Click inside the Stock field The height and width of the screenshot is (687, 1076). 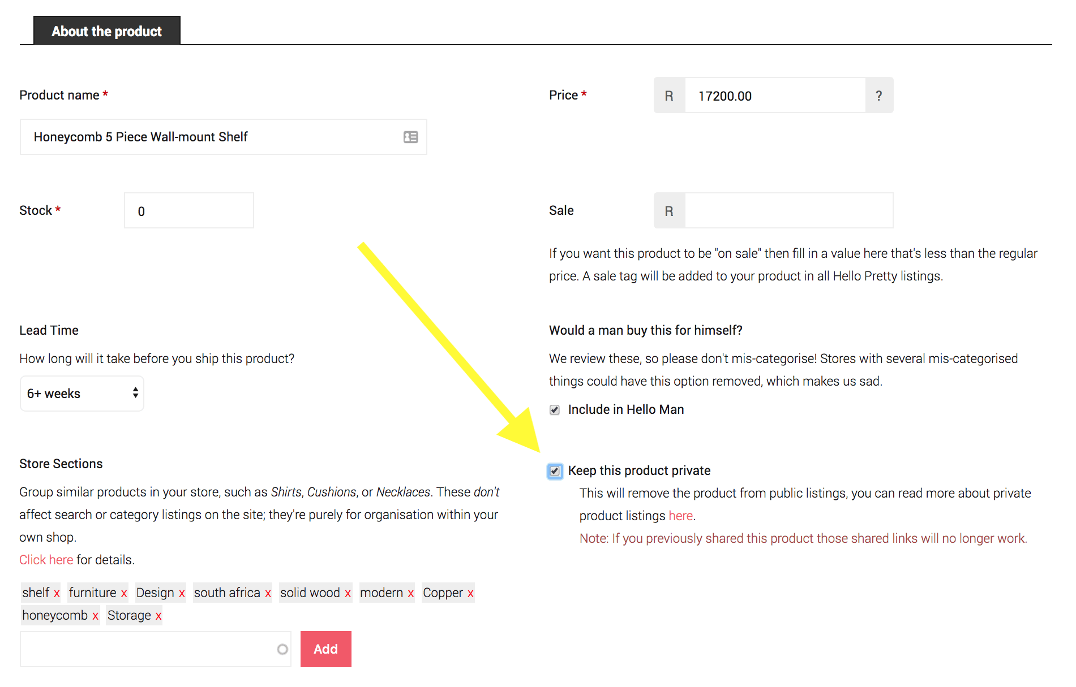(188, 210)
